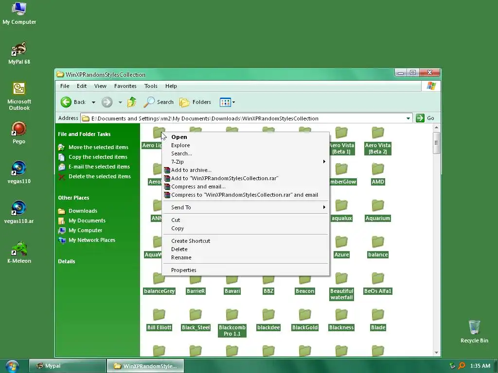Select the Aero Vista (Beta 2) folder

pos(377,141)
